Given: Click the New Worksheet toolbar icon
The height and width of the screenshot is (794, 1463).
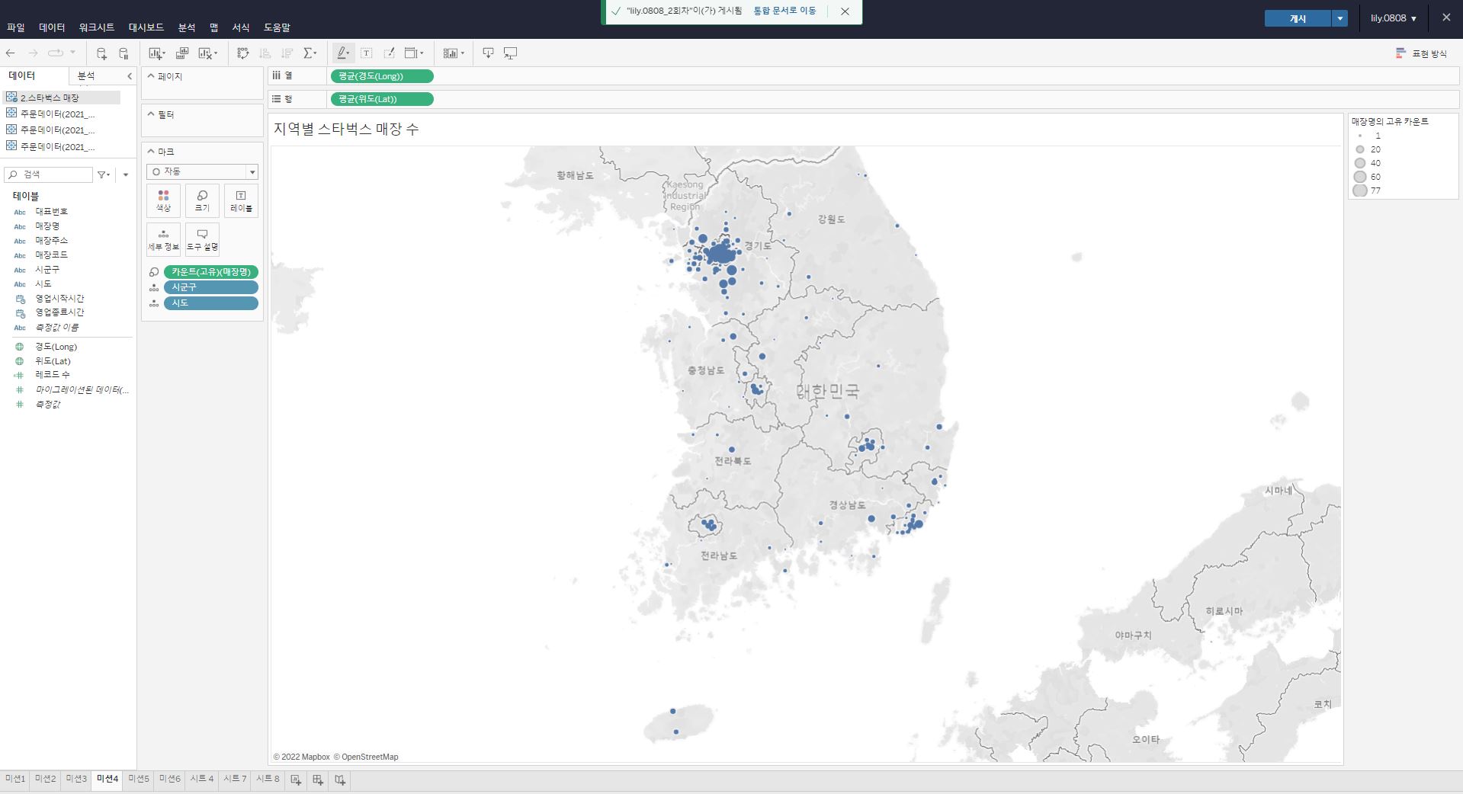Looking at the screenshot, I should (x=156, y=53).
